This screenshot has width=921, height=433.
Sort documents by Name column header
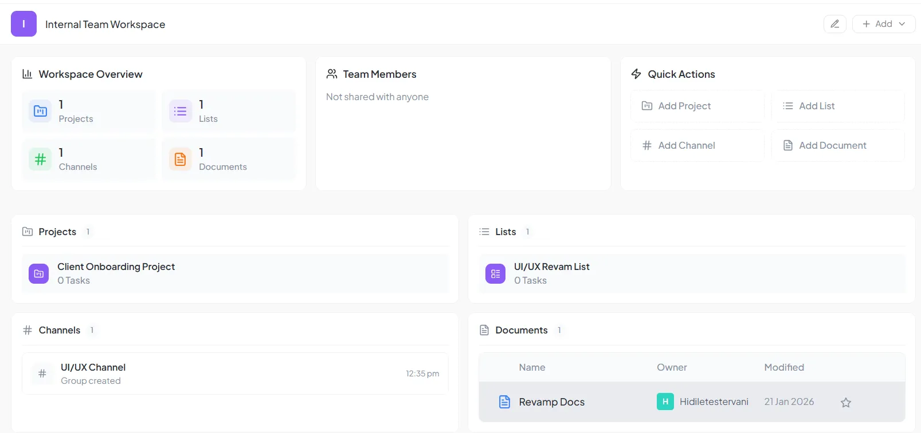coord(532,368)
